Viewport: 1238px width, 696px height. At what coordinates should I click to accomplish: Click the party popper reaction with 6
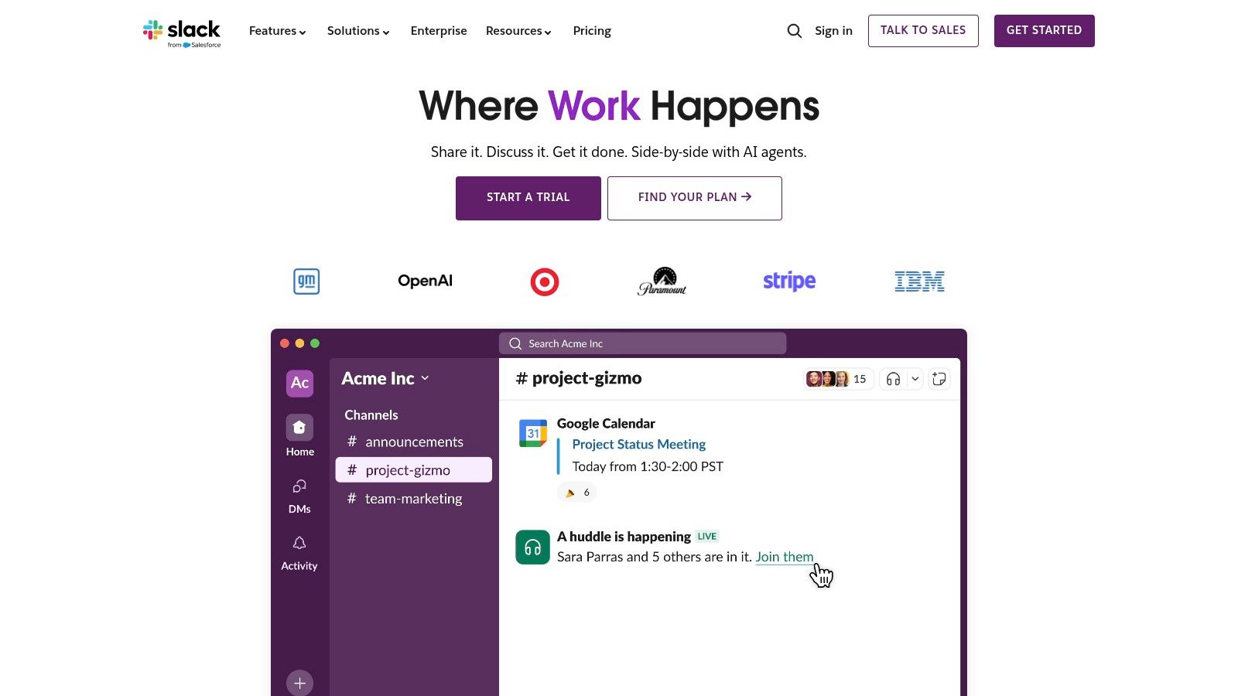tap(577, 492)
